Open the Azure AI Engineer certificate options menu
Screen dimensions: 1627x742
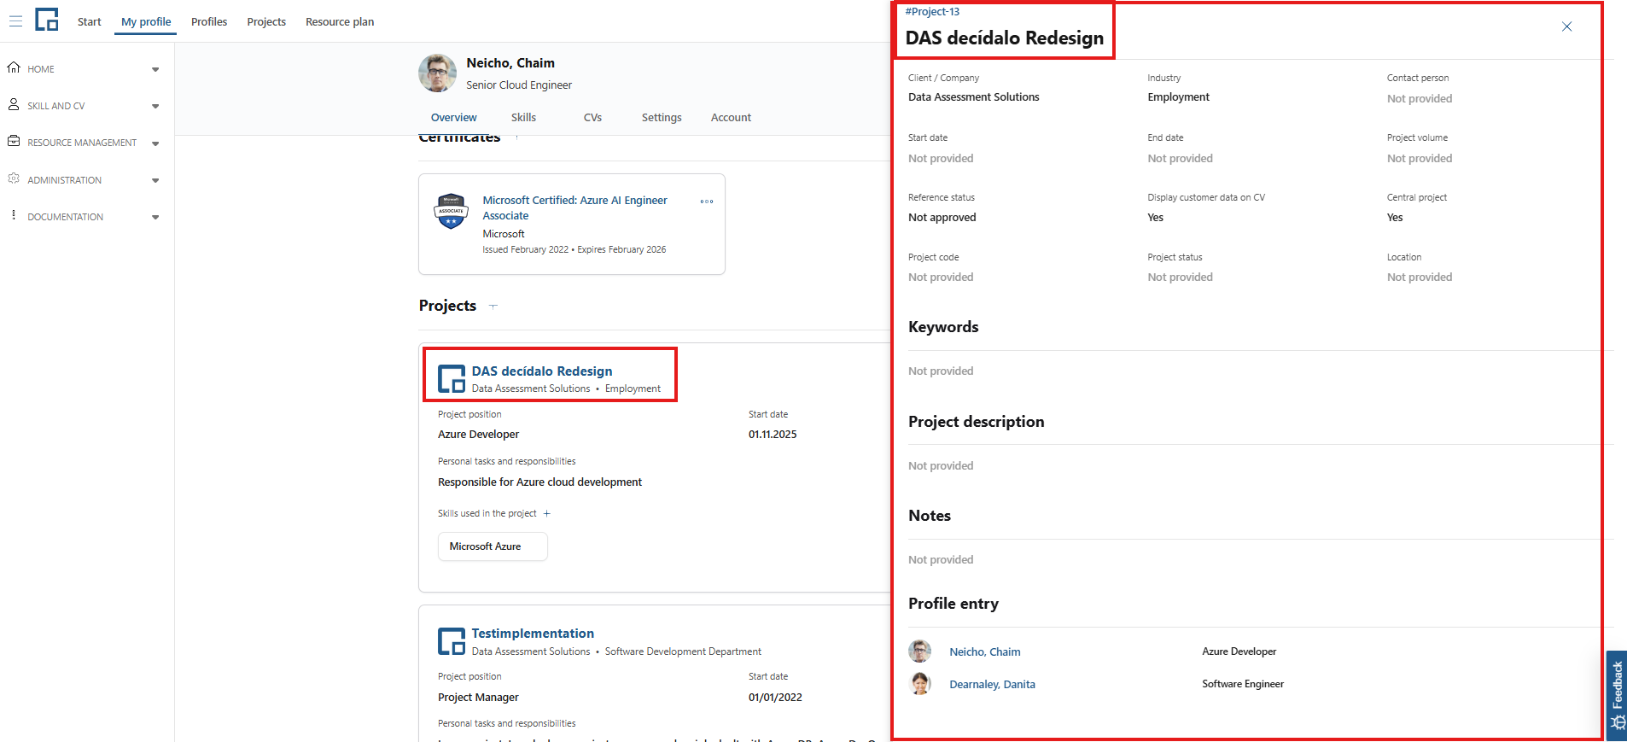click(x=707, y=202)
